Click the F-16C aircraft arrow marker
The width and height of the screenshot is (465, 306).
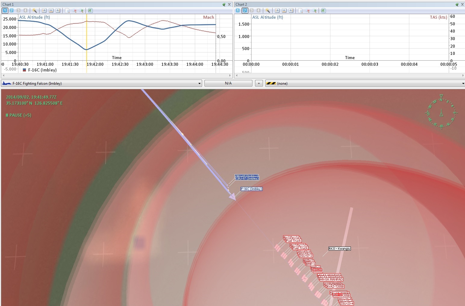tap(232, 197)
